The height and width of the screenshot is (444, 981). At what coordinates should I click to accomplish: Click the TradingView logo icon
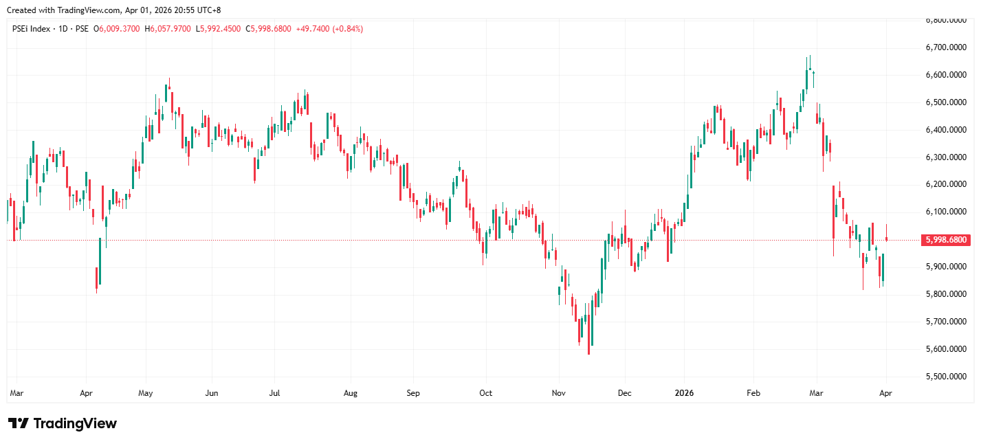point(18,423)
